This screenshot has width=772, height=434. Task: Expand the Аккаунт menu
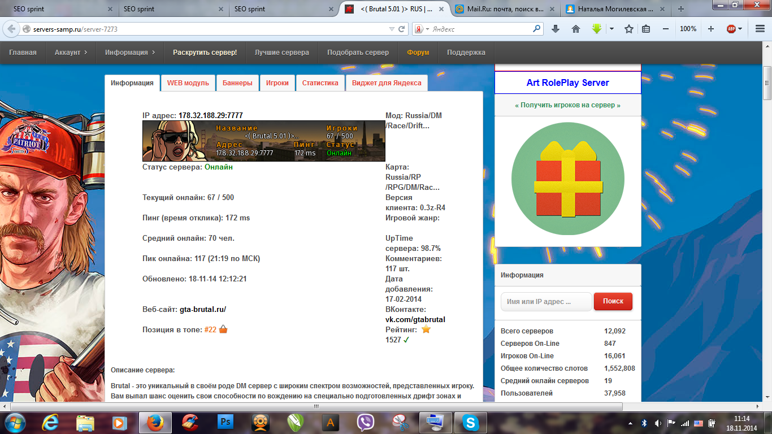coord(71,52)
